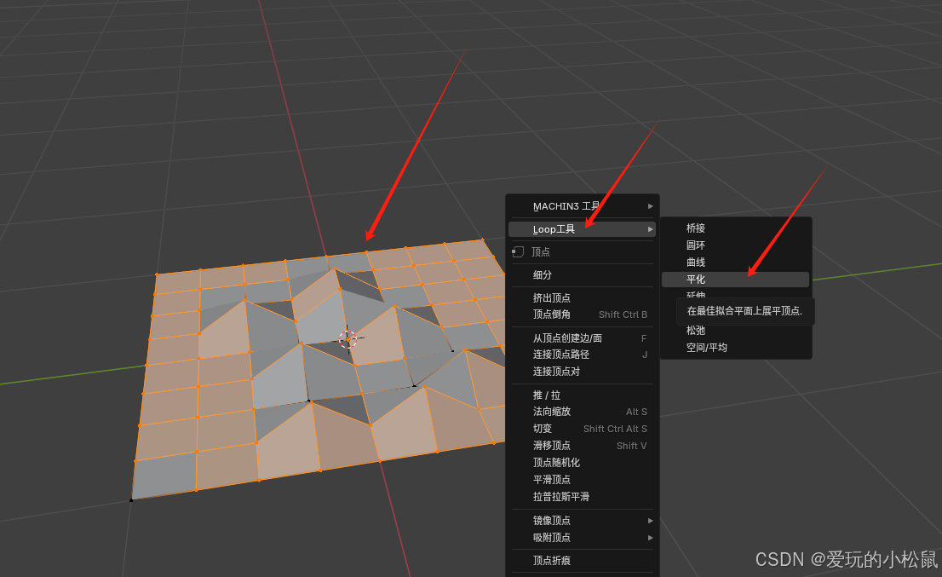Choose 桥接 in the Loop tools submenu

pyautogui.click(x=735, y=228)
